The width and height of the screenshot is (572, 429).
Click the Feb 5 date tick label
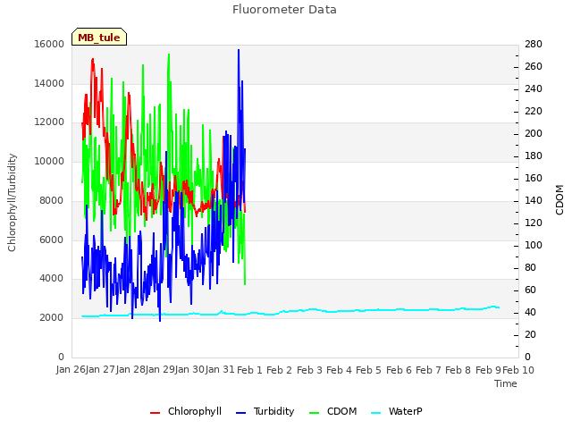(x=368, y=371)
